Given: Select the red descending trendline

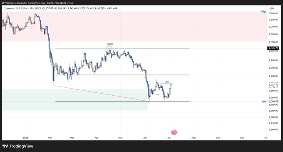Looking at the screenshot, I should (102, 94).
